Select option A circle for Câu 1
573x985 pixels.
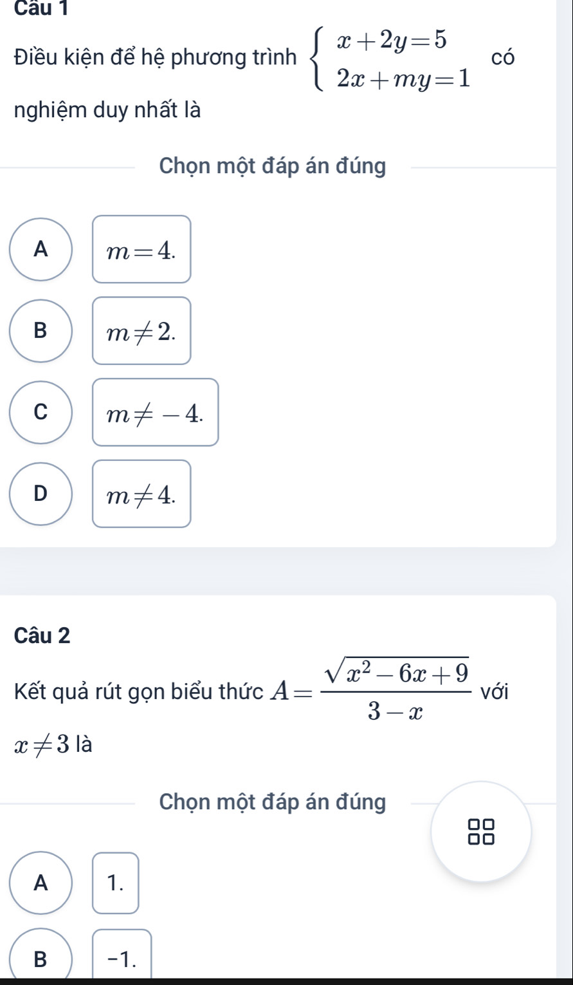point(41,249)
